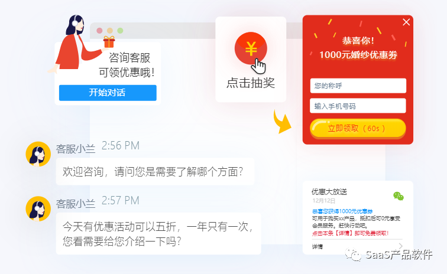
Task: Focus the 您的称呼 input field
Action: pyautogui.click(x=358, y=86)
